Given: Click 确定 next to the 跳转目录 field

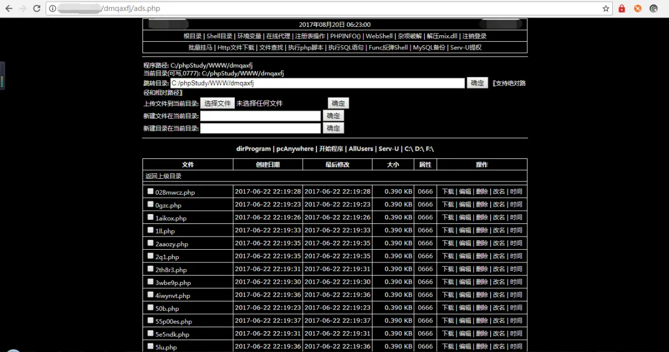Looking at the screenshot, I should pos(478,83).
